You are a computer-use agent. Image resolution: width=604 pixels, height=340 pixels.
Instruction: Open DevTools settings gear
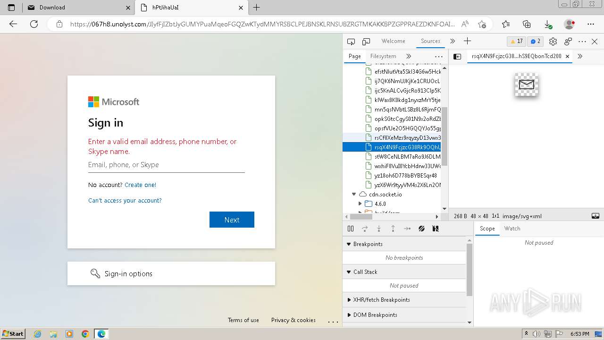(x=553, y=42)
